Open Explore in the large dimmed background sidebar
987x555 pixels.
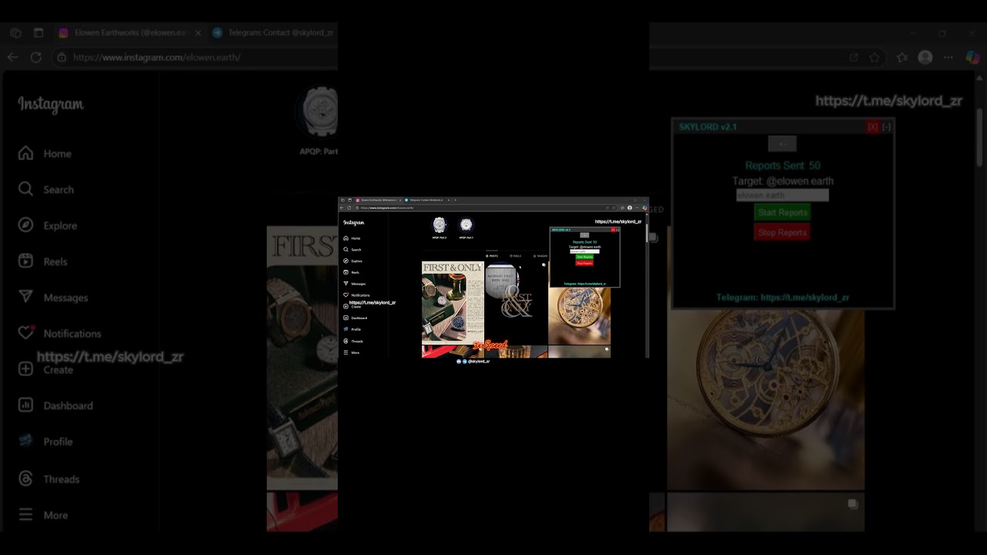pos(49,225)
